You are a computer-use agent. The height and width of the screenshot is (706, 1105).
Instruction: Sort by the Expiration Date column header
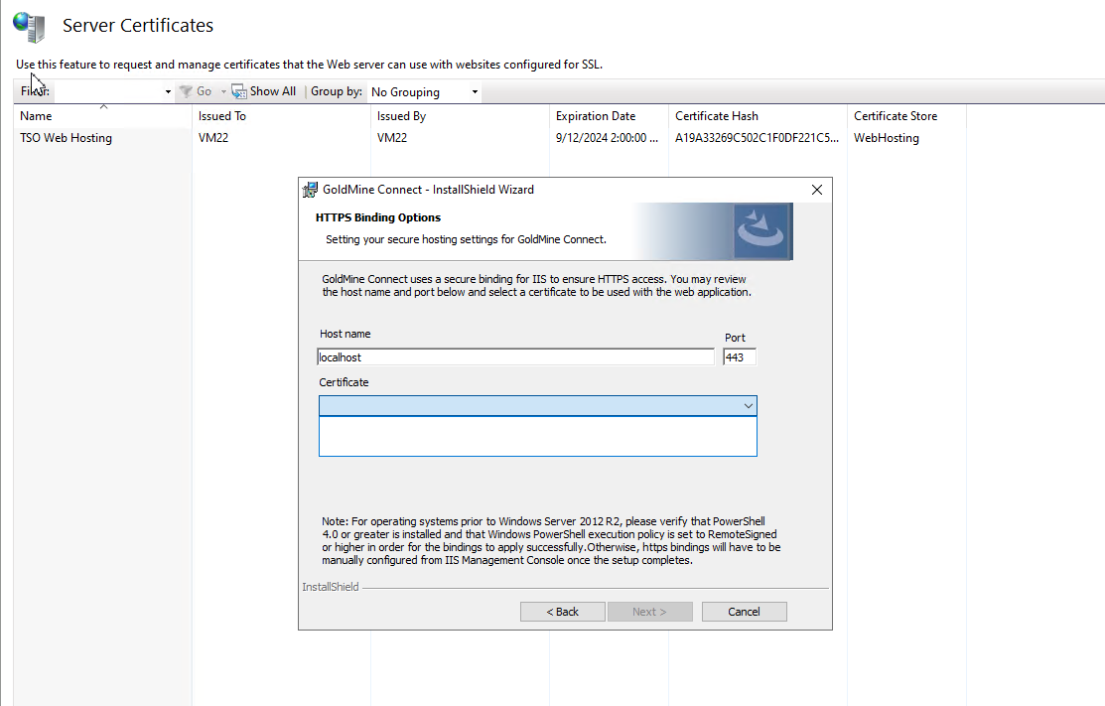click(x=596, y=116)
